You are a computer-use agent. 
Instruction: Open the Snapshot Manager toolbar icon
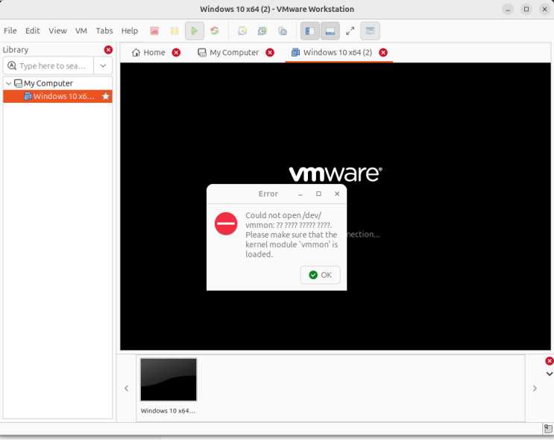(x=283, y=31)
